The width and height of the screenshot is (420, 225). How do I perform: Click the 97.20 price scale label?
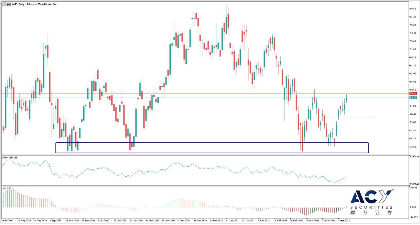coord(413,17)
